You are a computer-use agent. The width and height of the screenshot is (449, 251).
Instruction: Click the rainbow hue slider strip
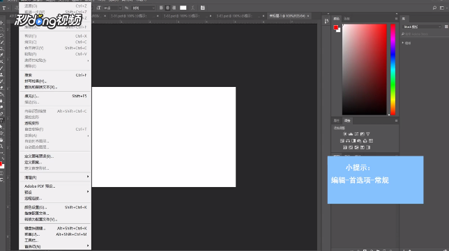point(393,70)
